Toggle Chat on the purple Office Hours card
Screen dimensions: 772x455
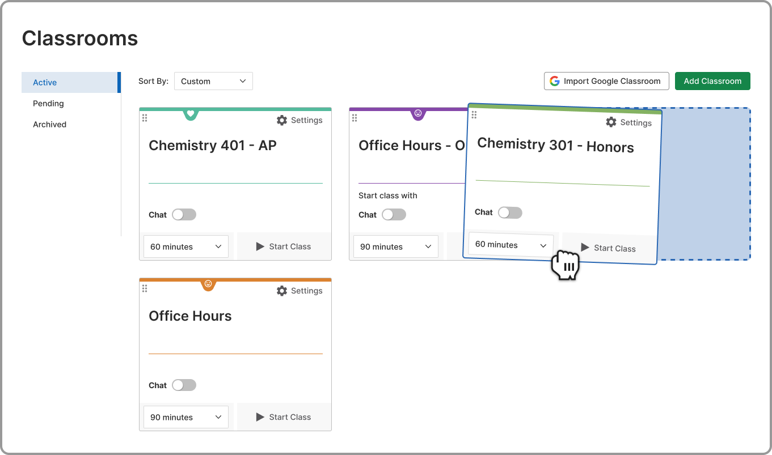coord(394,215)
